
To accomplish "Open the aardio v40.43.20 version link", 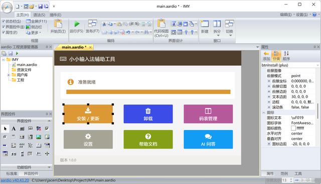I will [x=15, y=180].
